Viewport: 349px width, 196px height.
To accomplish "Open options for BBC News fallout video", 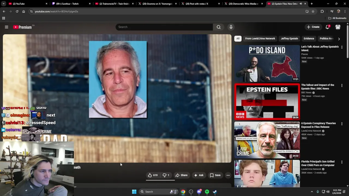I will pyautogui.click(x=342, y=85).
